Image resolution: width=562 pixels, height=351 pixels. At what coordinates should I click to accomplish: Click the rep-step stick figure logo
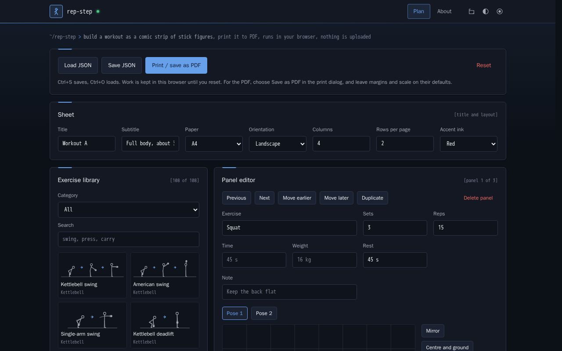click(56, 11)
